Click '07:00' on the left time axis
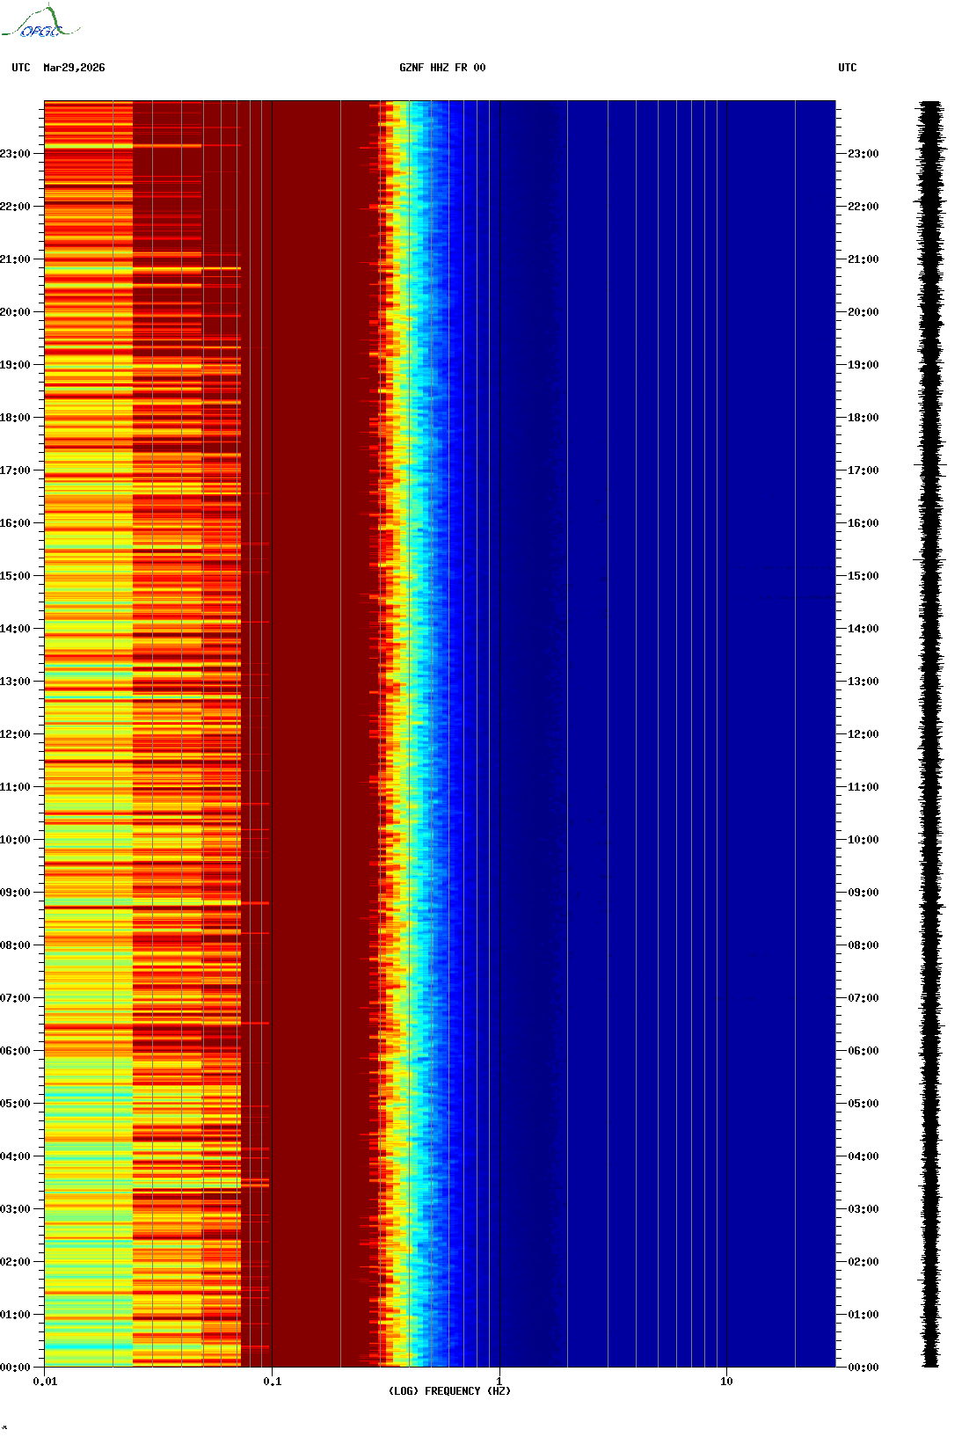Screen dimensions: 969x1437 coord(15,998)
